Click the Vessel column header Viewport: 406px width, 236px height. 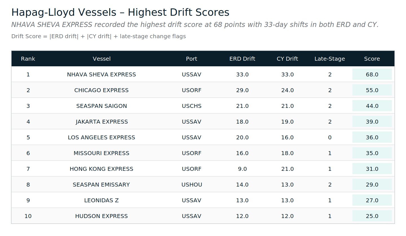101,59
